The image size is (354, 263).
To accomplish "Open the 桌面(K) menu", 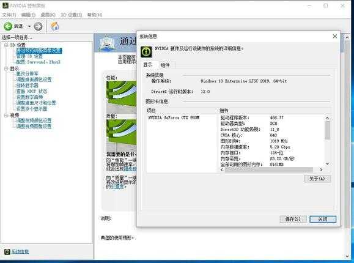I will click(x=48, y=15).
